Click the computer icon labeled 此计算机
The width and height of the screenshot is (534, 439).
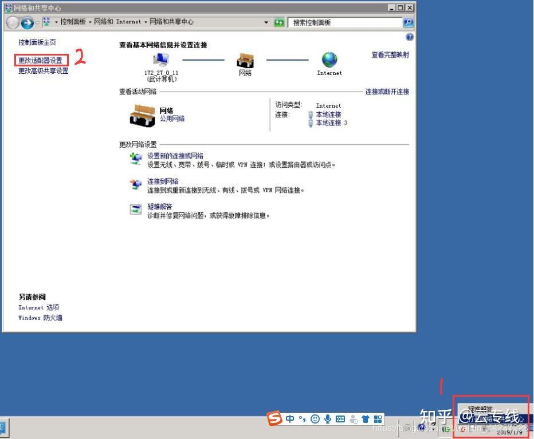point(162,60)
